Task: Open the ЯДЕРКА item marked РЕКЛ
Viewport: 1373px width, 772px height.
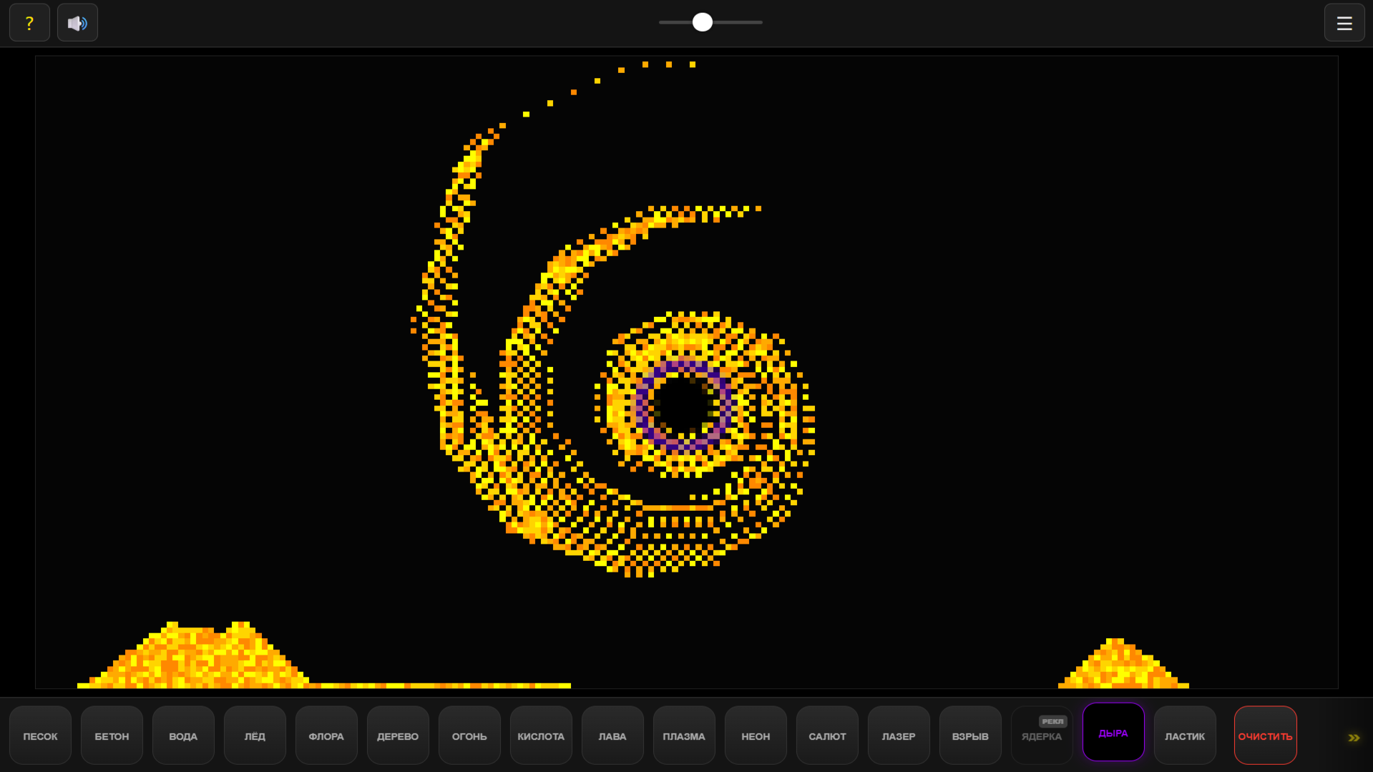Action: click(1041, 736)
